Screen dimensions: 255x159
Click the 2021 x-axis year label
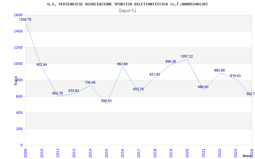[x=203, y=153]
